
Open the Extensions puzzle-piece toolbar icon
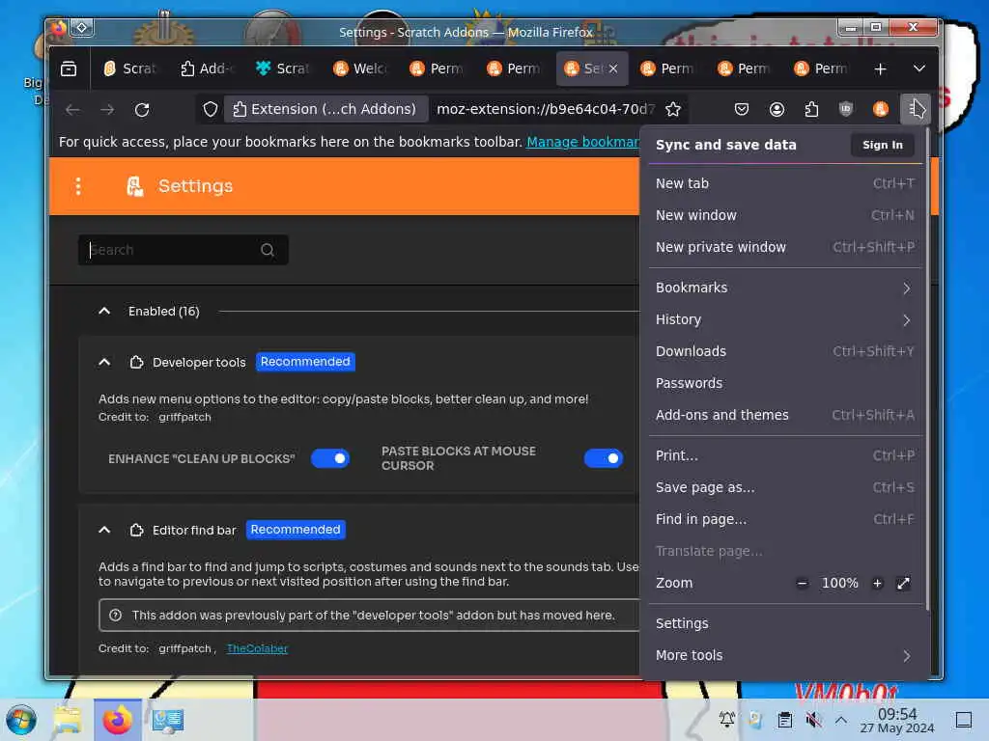pyautogui.click(x=811, y=109)
